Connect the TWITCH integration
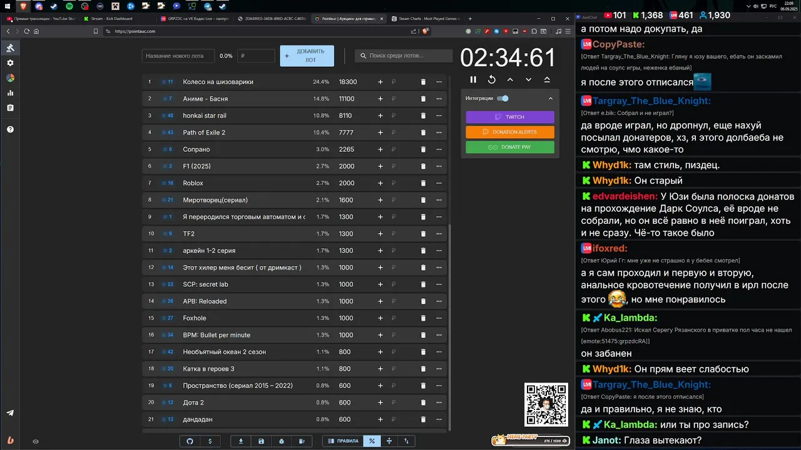The width and height of the screenshot is (801, 450). point(510,117)
